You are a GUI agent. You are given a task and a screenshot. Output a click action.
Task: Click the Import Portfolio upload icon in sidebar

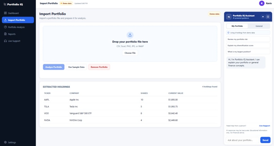click(5, 20)
